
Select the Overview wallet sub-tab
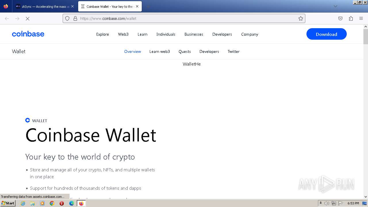(133, 51)
